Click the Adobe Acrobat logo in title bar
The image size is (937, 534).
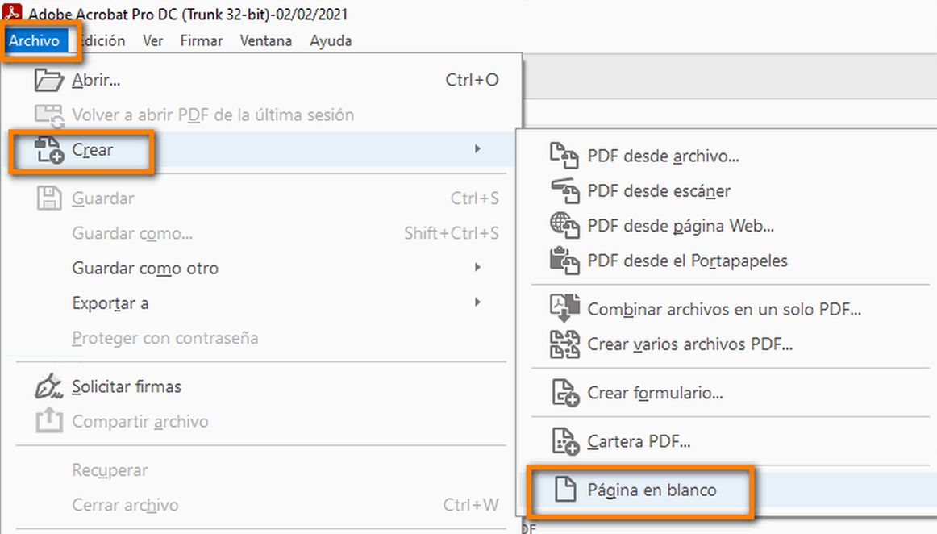10,14
